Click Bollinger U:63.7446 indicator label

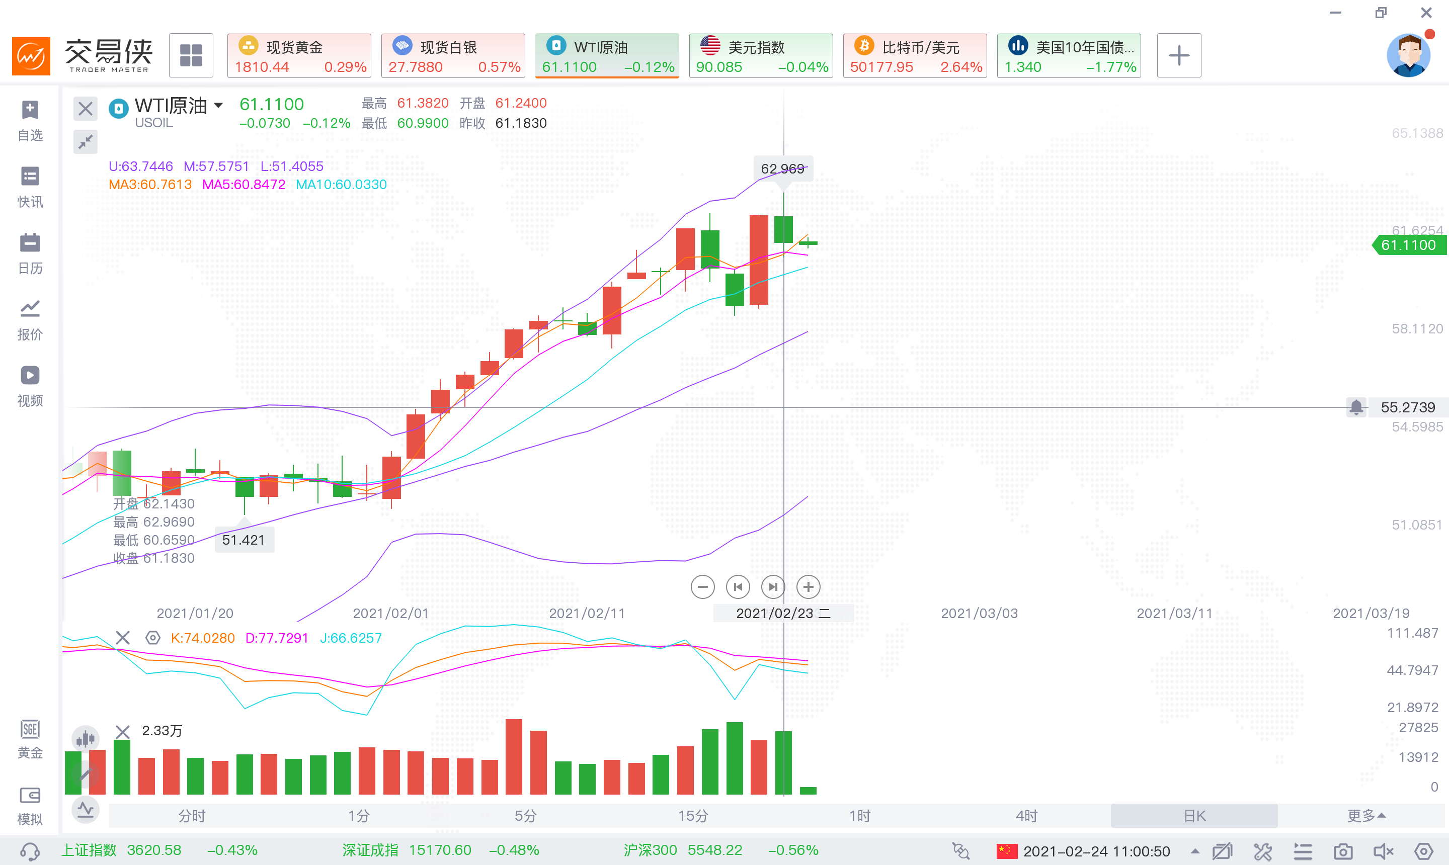tap(140, 166)
